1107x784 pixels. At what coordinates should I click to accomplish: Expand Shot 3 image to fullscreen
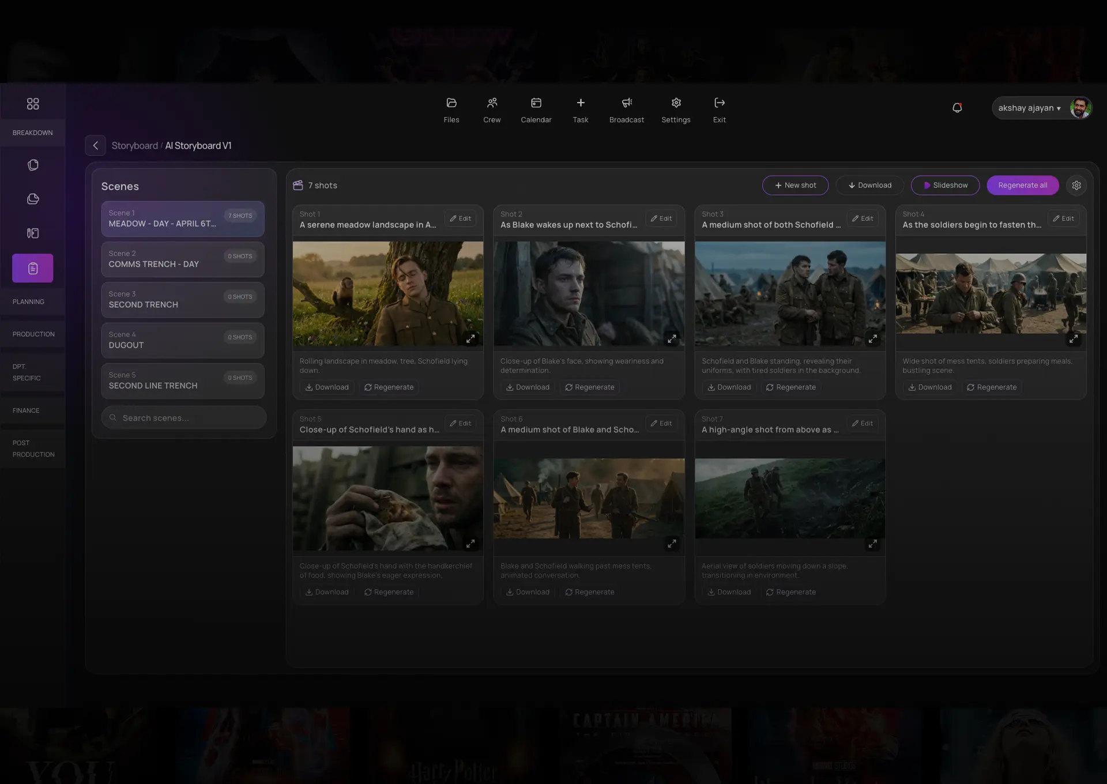tap(873, 339)
